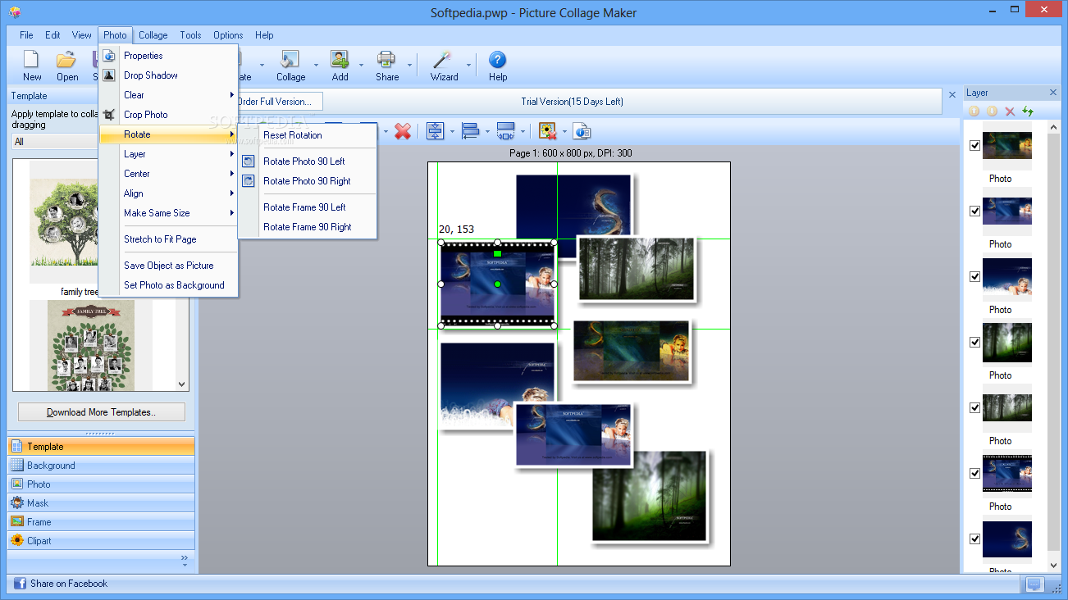The width and height of the screenshot is (1068, 600).
Task: Click the Layer panel scrollbar down arrow
Action: click(1054, 565)
